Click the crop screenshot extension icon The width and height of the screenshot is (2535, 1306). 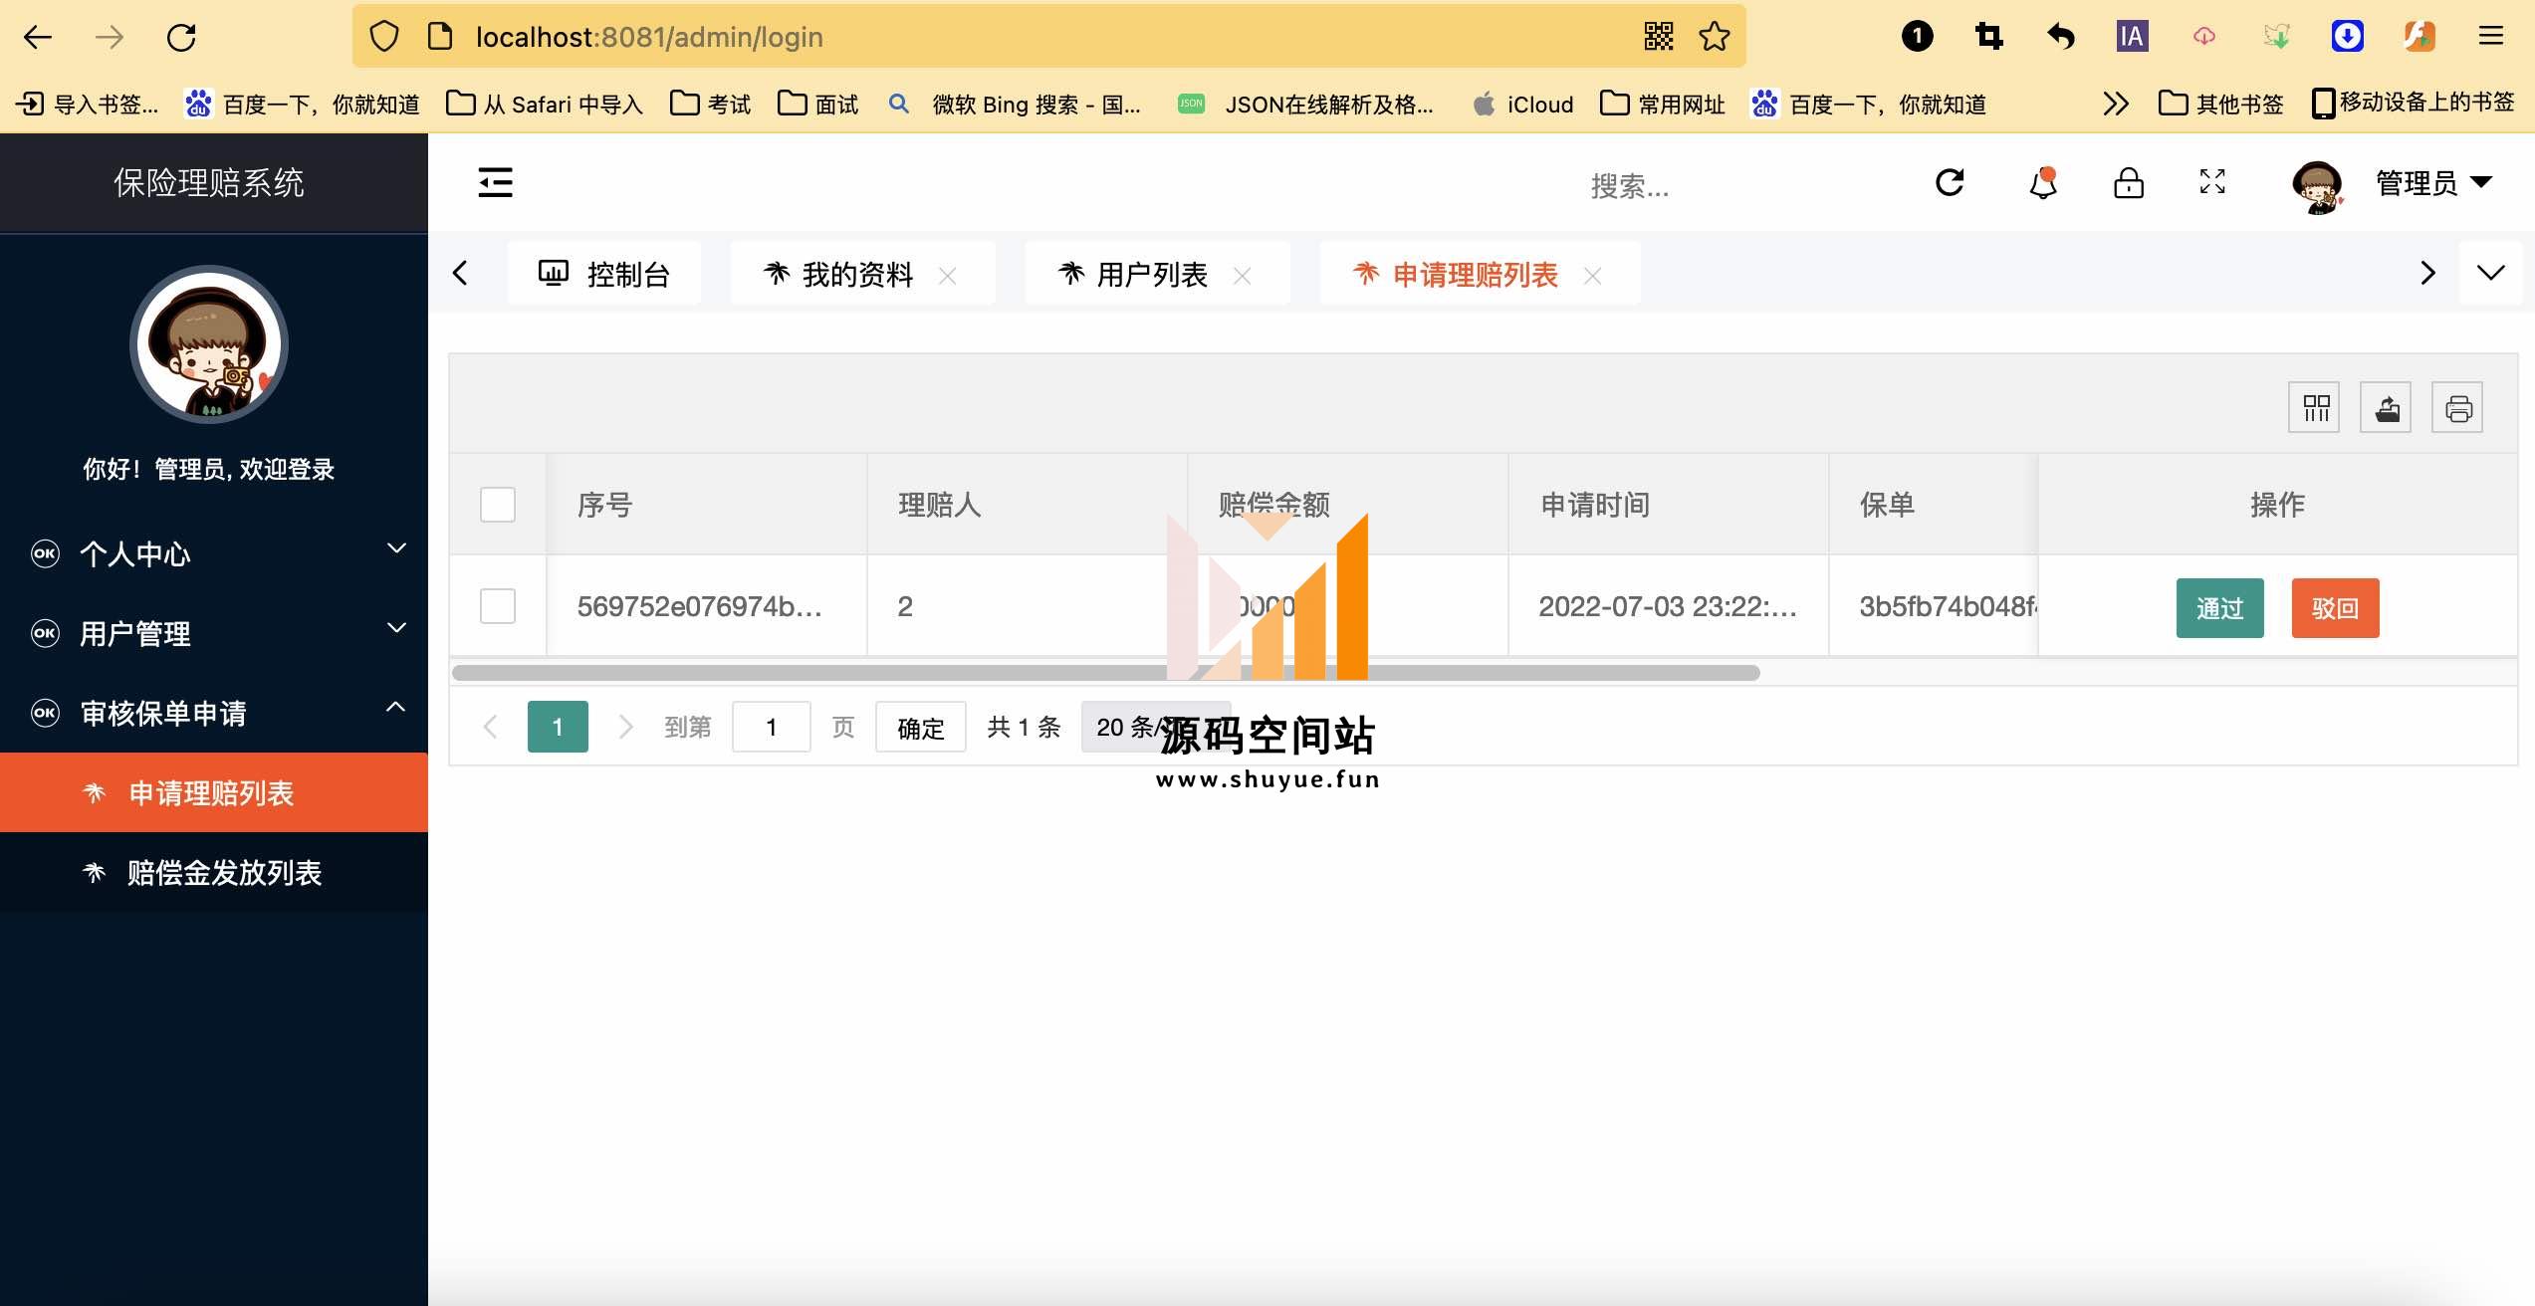pyautogui.click(x=1989, y=37)
